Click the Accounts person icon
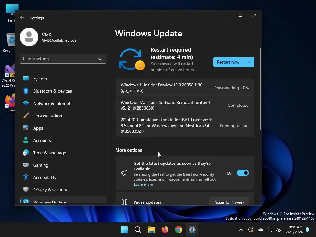The width and height of the screenshot is (316, 237). coord(26,140)
